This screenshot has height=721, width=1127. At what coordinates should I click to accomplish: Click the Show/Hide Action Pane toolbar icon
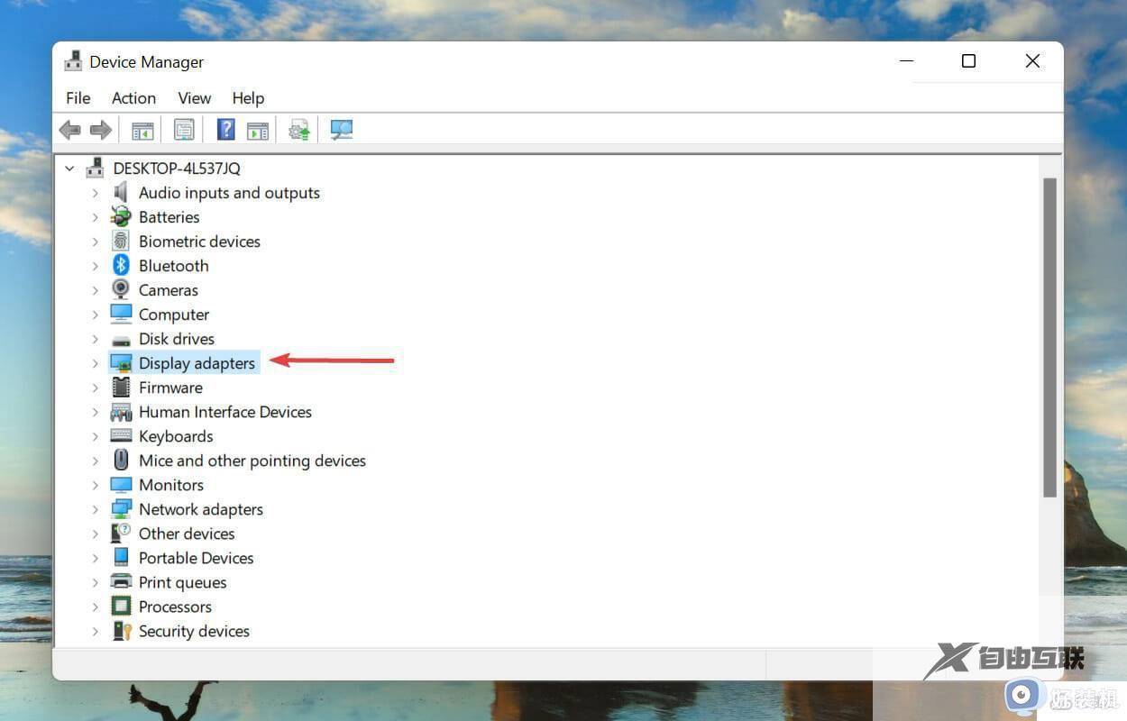258,129
